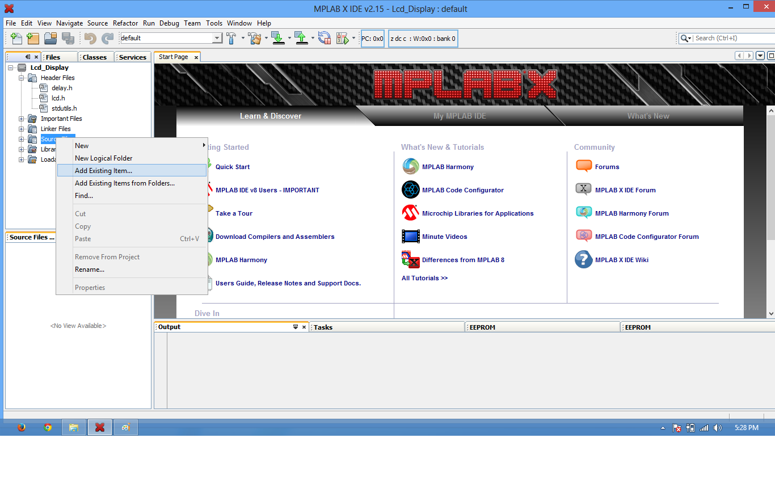This screenshot has height=480, width=775.
Task: Click the Debug Project toolbar icon
Action: point(342,38)
